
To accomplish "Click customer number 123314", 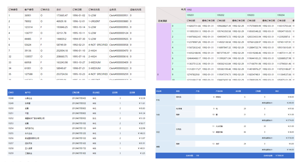I will coord(29,27).
